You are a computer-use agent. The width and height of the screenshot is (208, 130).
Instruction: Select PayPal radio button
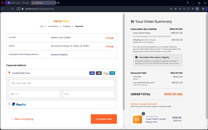coord(9,104)
